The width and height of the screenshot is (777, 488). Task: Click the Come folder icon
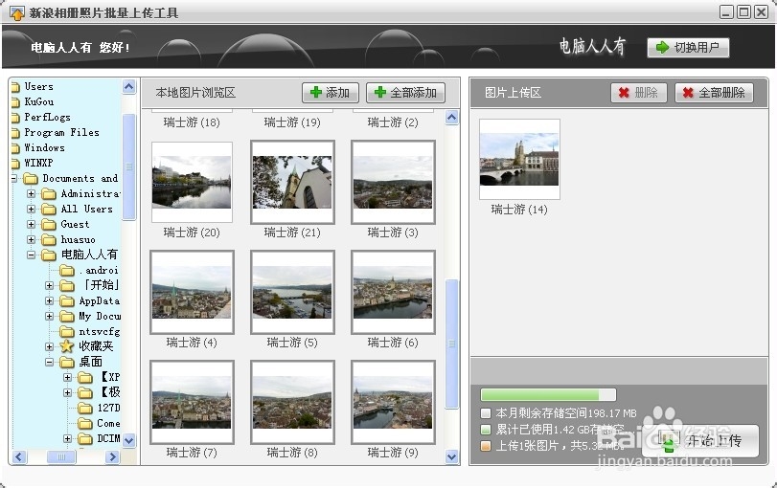click(85, 423)
